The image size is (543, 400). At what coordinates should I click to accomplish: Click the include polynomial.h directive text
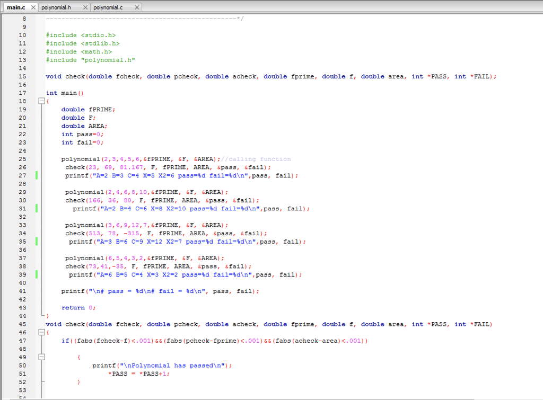pyautogui.click(x=90, y=59)
